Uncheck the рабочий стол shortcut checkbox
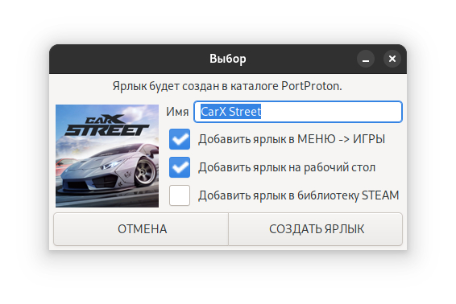The height and width of the screenshot is (304, 456). pos(180,167)
